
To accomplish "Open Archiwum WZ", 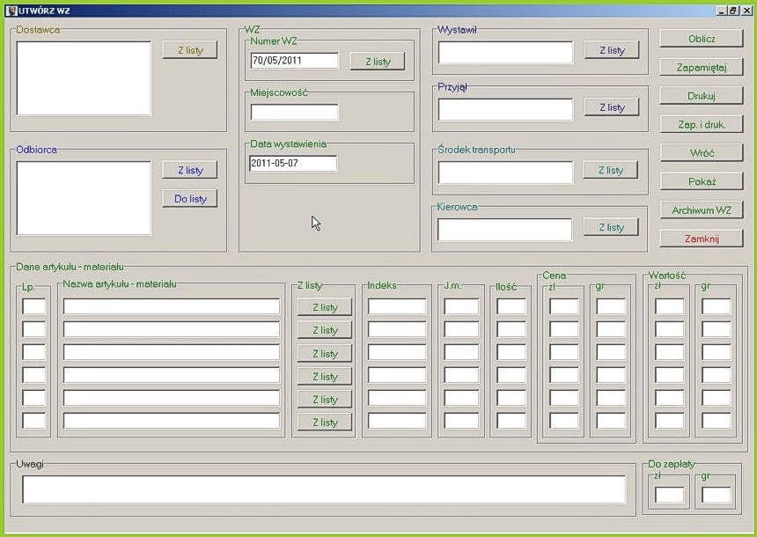I will (701, 210).
